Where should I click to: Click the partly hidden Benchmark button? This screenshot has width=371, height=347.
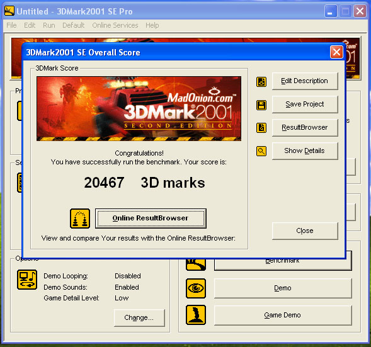(x=283, y=265)
